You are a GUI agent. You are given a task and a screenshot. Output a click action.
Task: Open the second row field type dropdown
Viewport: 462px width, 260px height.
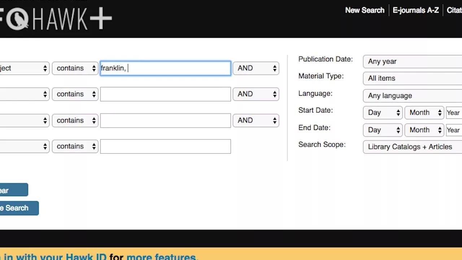tap(25, 94)
